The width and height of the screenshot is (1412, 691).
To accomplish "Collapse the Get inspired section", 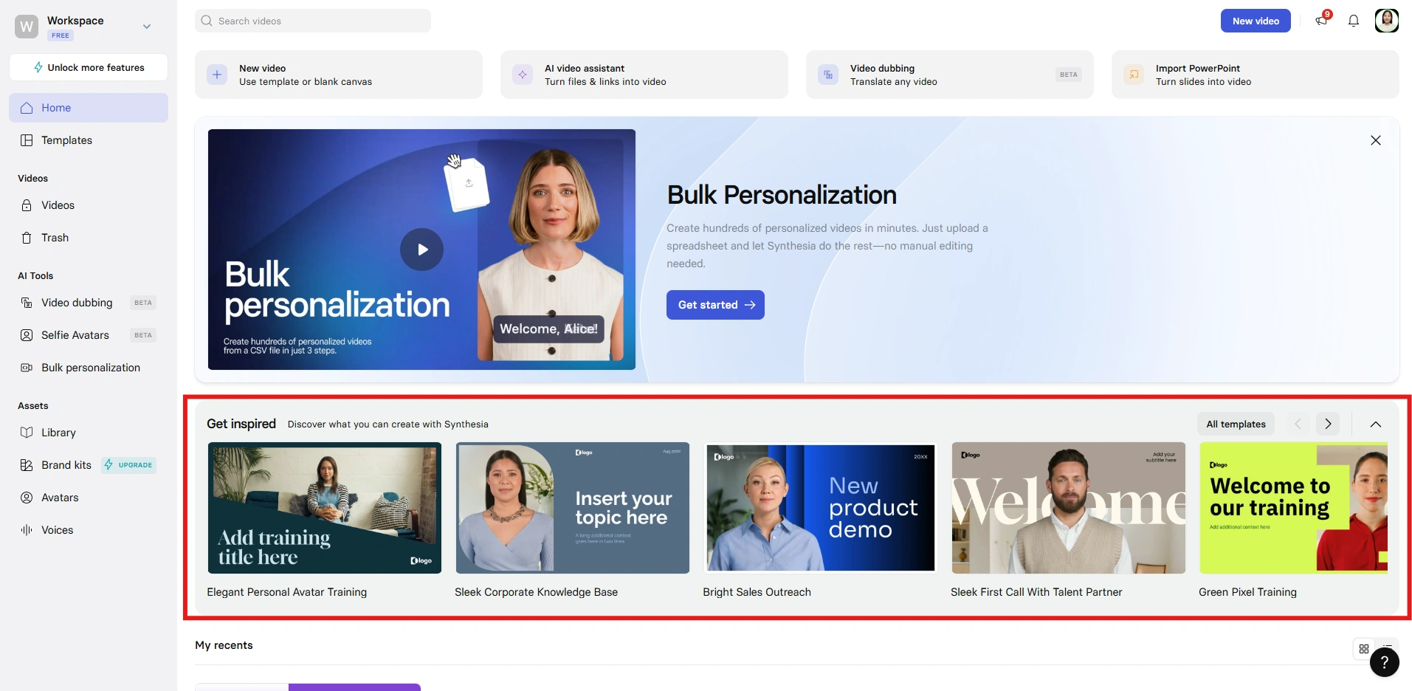I will point(1376,424).
